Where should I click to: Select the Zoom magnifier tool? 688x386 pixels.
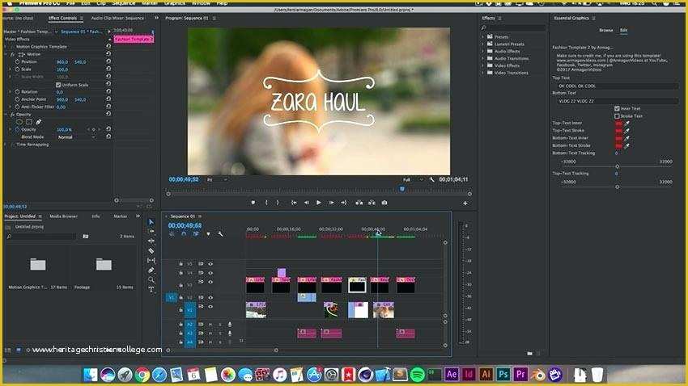click(x=151, y=279)
